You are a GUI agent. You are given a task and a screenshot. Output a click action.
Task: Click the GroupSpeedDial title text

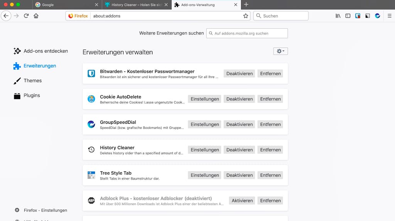[x=118, y=122]
